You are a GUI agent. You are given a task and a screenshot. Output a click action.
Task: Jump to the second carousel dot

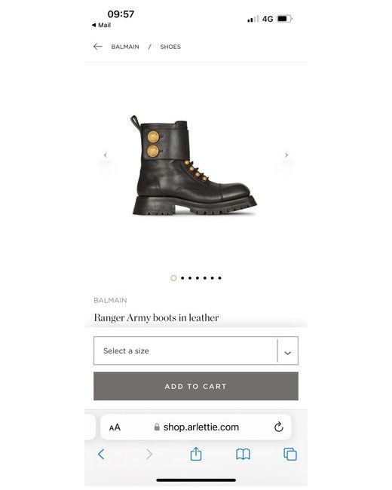pyautogui.click(x=182, y=278)
